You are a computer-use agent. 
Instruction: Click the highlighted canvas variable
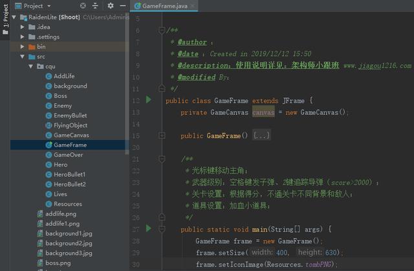(x=263, y=112)
